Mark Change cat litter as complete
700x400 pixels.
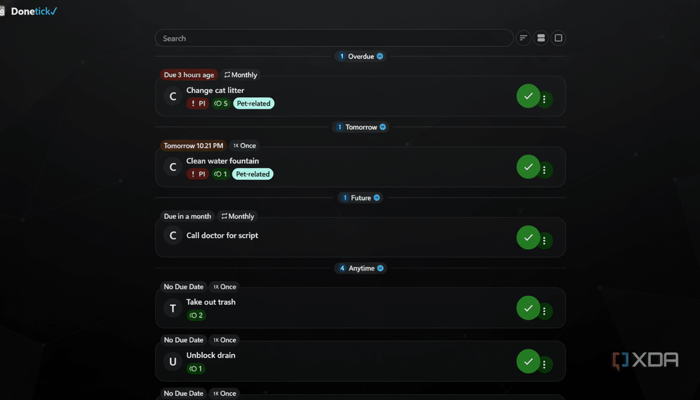[528, 96]
